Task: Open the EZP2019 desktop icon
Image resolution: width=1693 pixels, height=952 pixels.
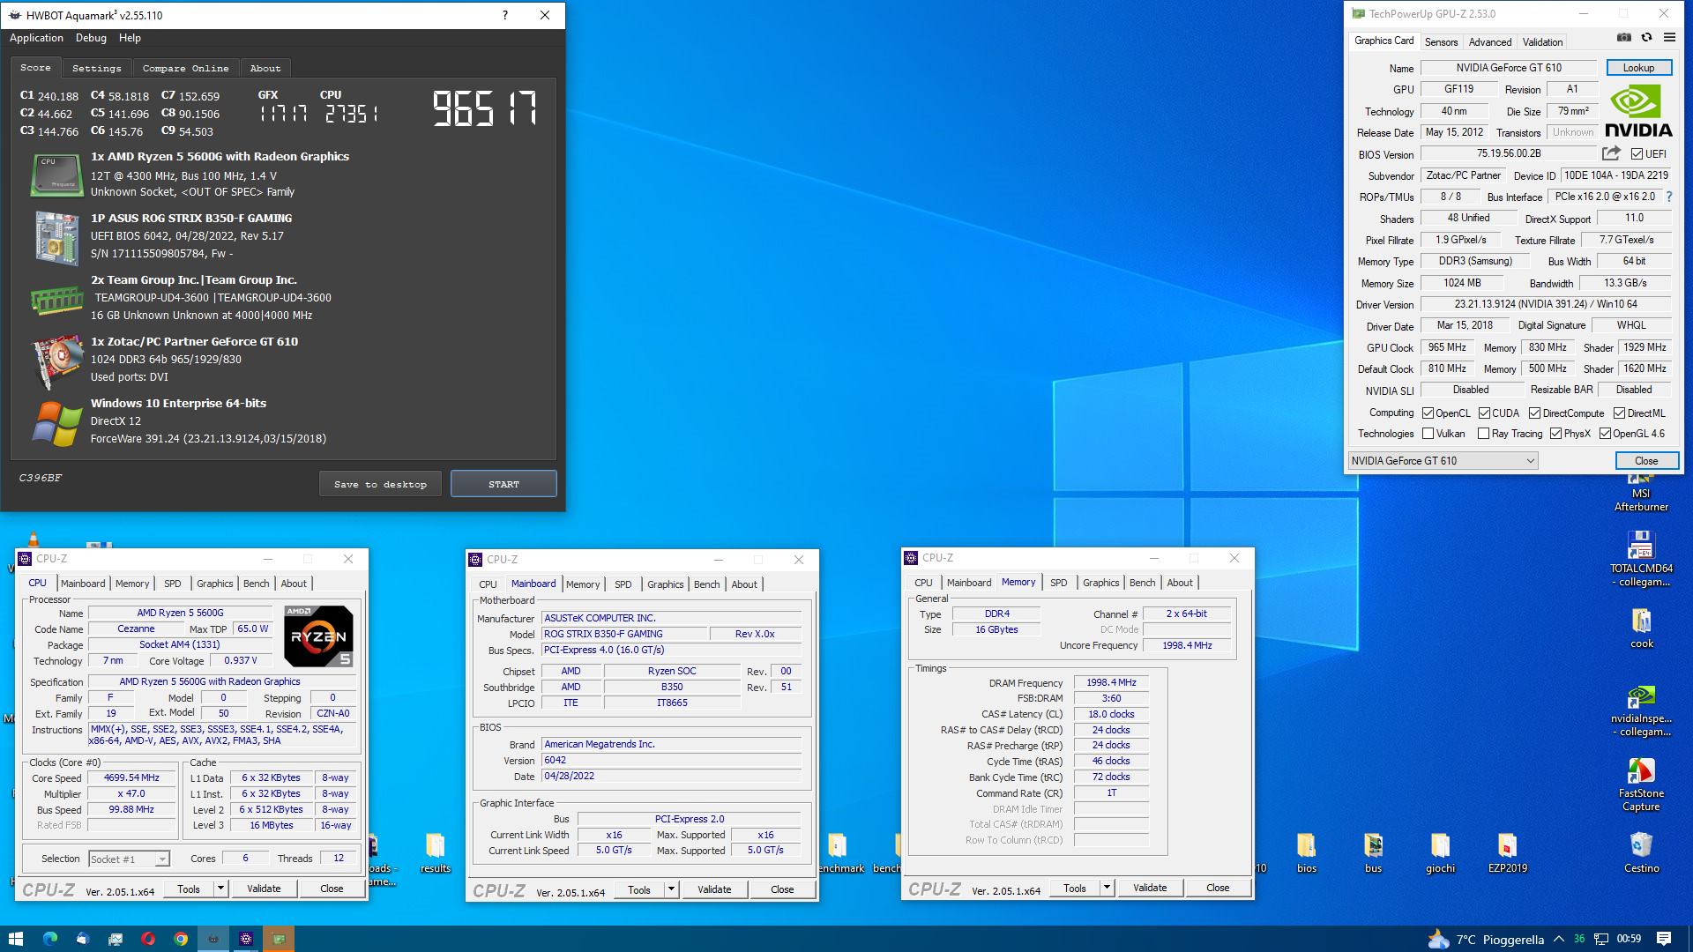Action: (1507, 852)
